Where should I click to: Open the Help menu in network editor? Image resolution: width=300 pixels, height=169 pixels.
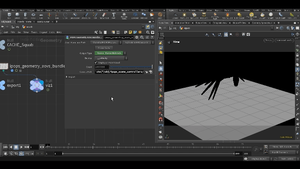pos(59,32)
